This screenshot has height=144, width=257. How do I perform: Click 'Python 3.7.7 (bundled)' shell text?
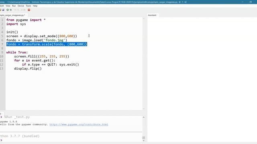(20, 136)
